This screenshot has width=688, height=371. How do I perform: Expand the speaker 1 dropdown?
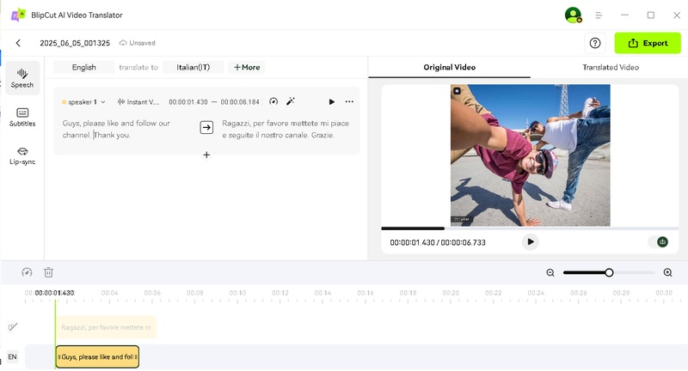83,102
